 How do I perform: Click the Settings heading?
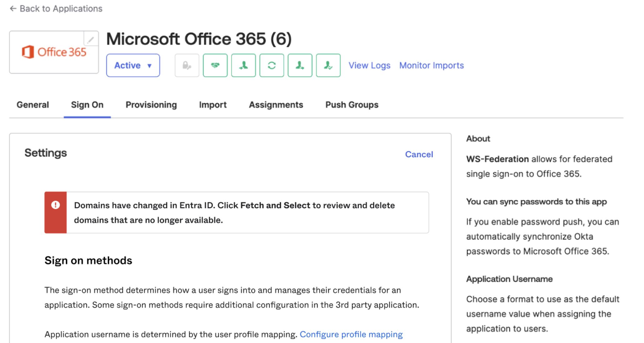click(x=46, y=153)
